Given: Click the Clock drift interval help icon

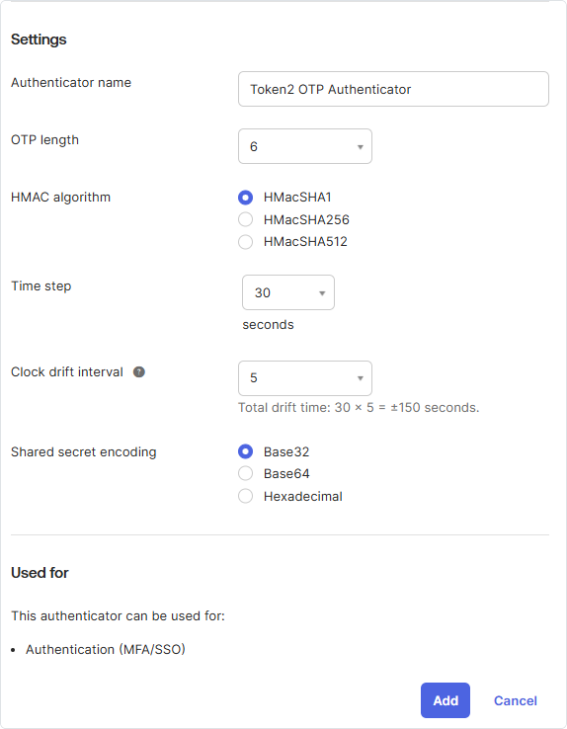Looking at the screenshot, I should [139, 372].
